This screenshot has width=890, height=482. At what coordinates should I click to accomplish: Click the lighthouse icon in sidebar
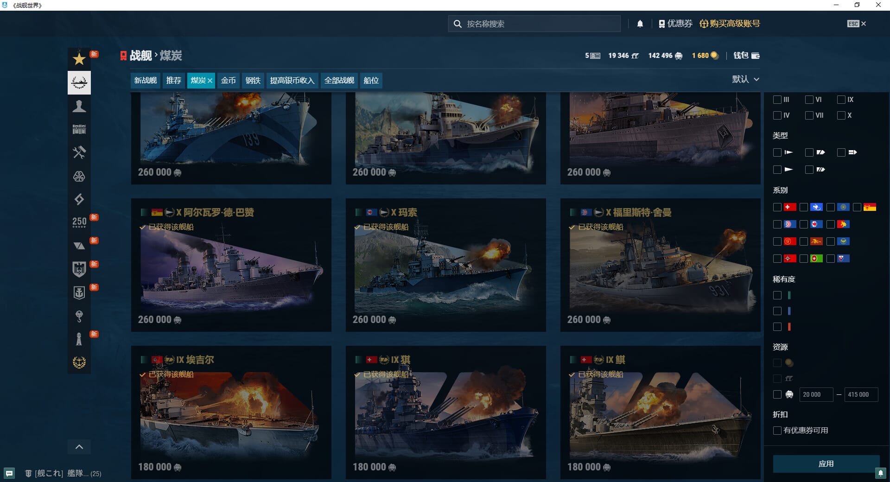point(79,339)
